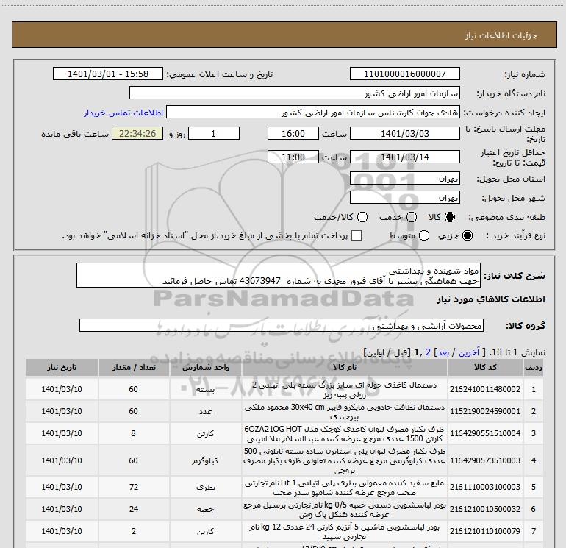The height and width of the screenshot is (548, 566).
Task: Click the لیوان کاغذی کوچک item name
Action: click(x=344, y=433)
